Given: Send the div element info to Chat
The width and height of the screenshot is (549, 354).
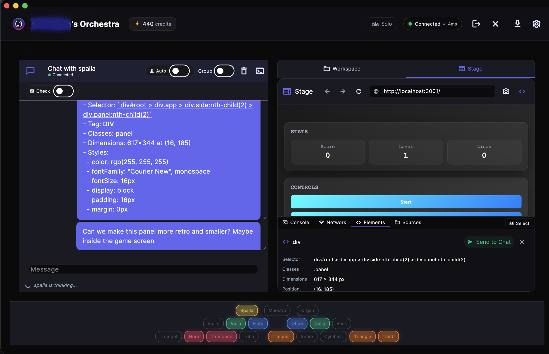Looking at the screenshot, I should coord(489,242).
